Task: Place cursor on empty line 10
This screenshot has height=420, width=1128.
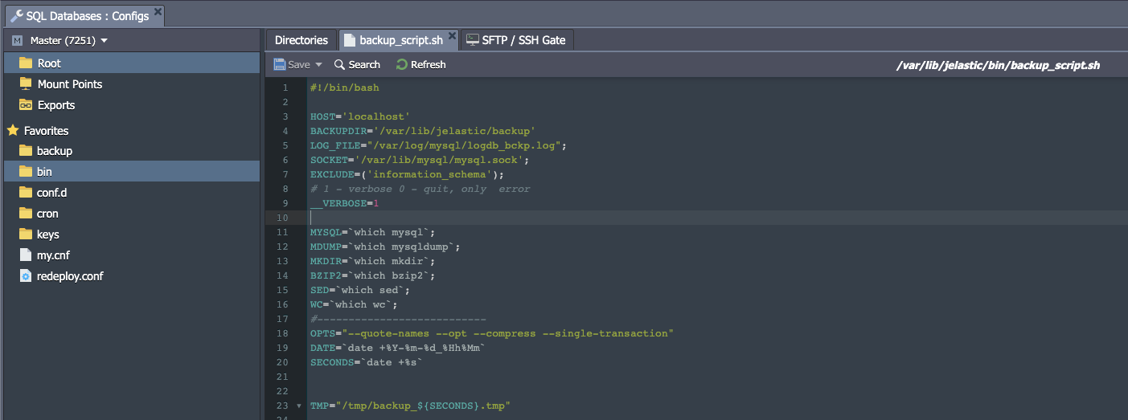Action: pos(482,218)
